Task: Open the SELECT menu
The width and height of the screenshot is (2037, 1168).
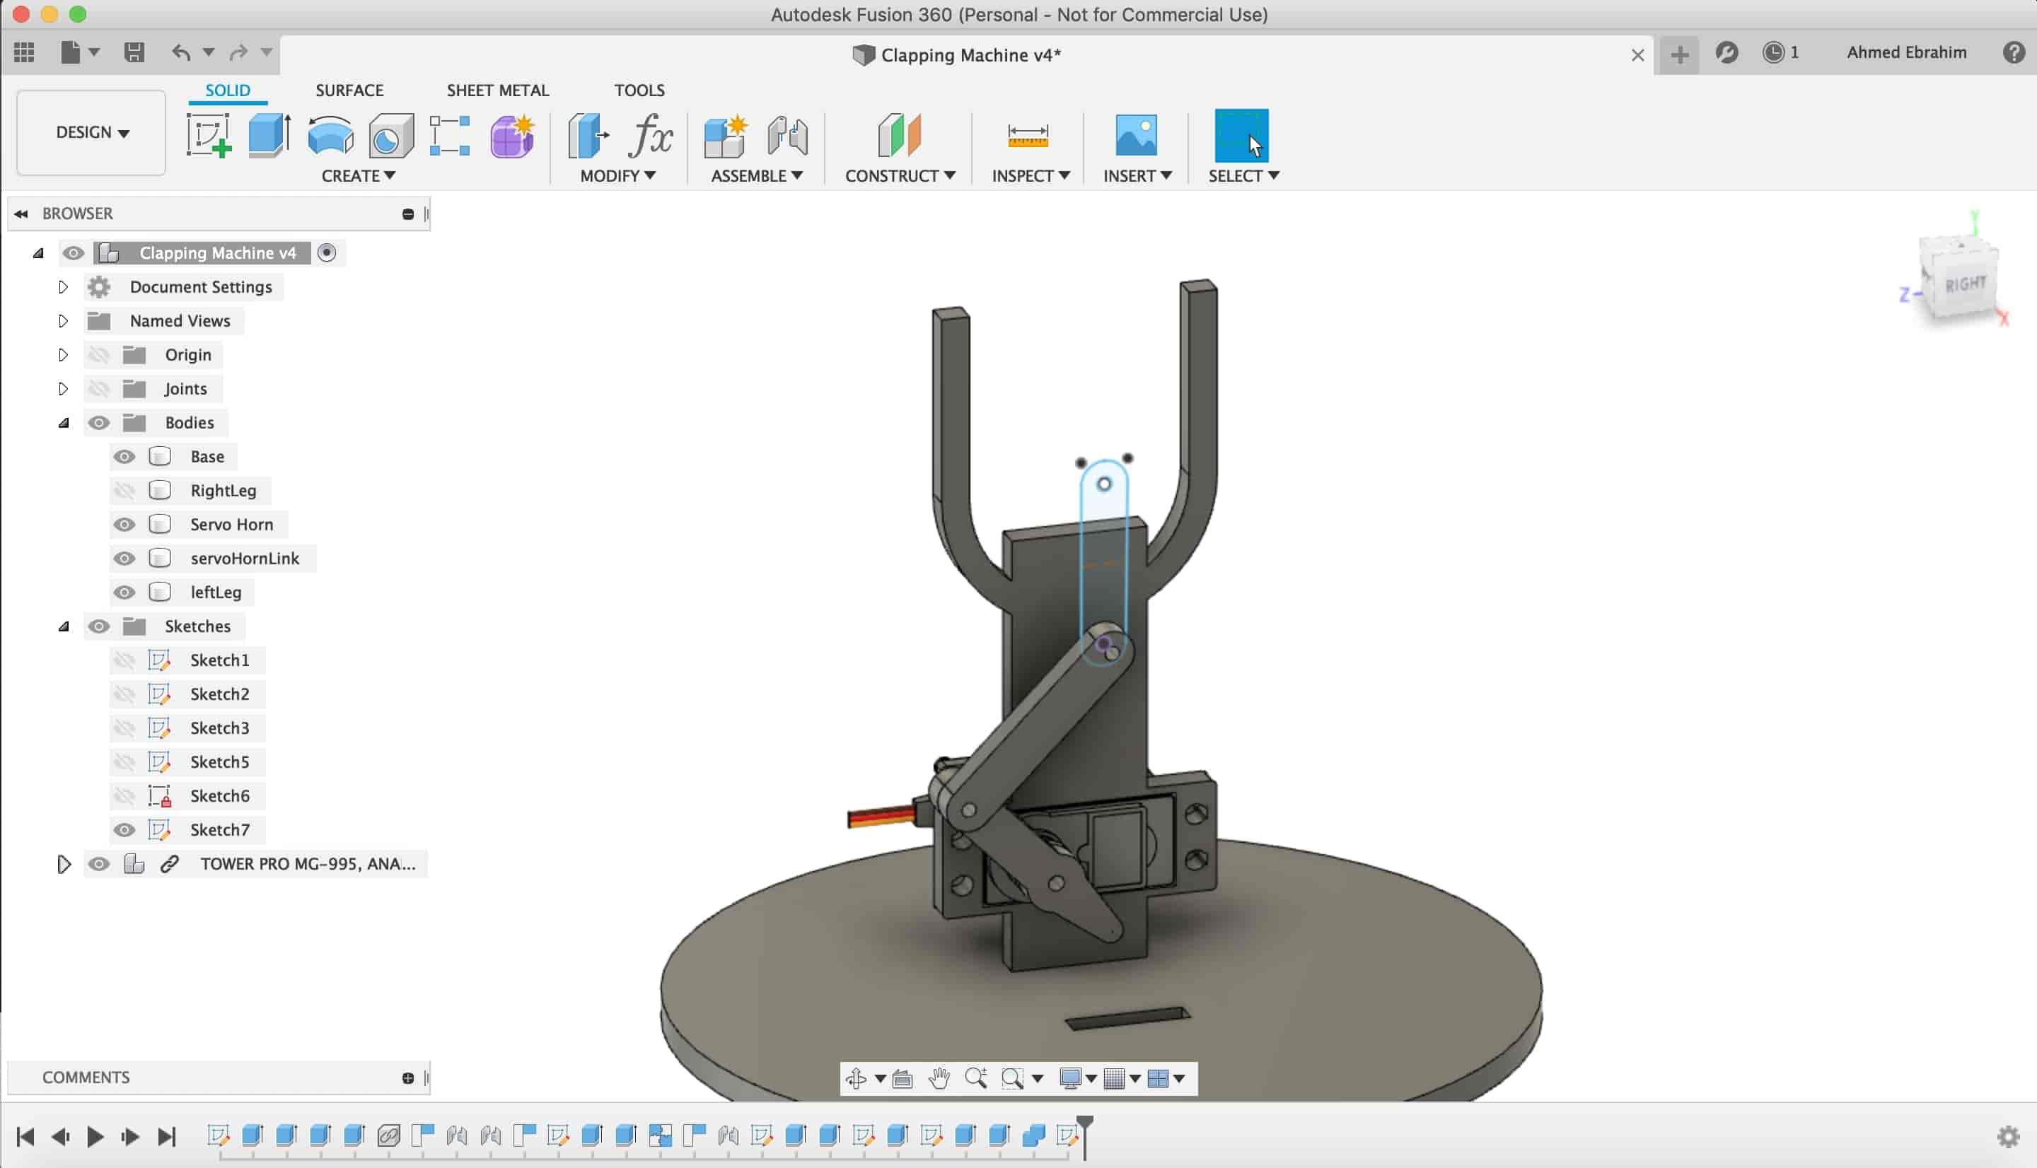Action: [1243, 175]
